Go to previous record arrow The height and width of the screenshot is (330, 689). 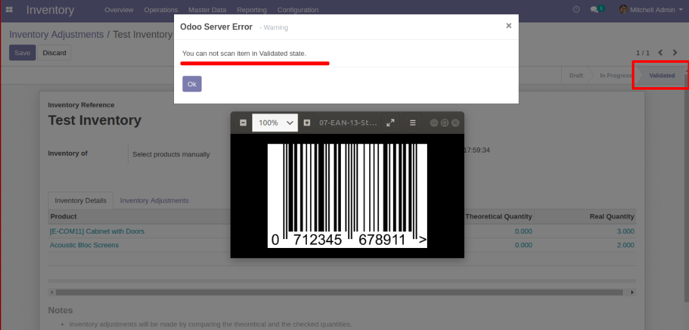coord(660,53)
